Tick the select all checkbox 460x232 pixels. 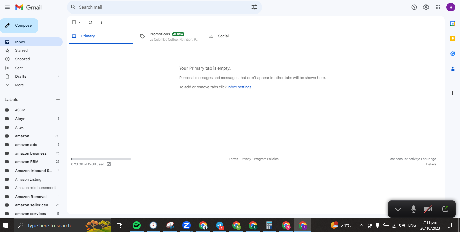[x=74, y=22]
